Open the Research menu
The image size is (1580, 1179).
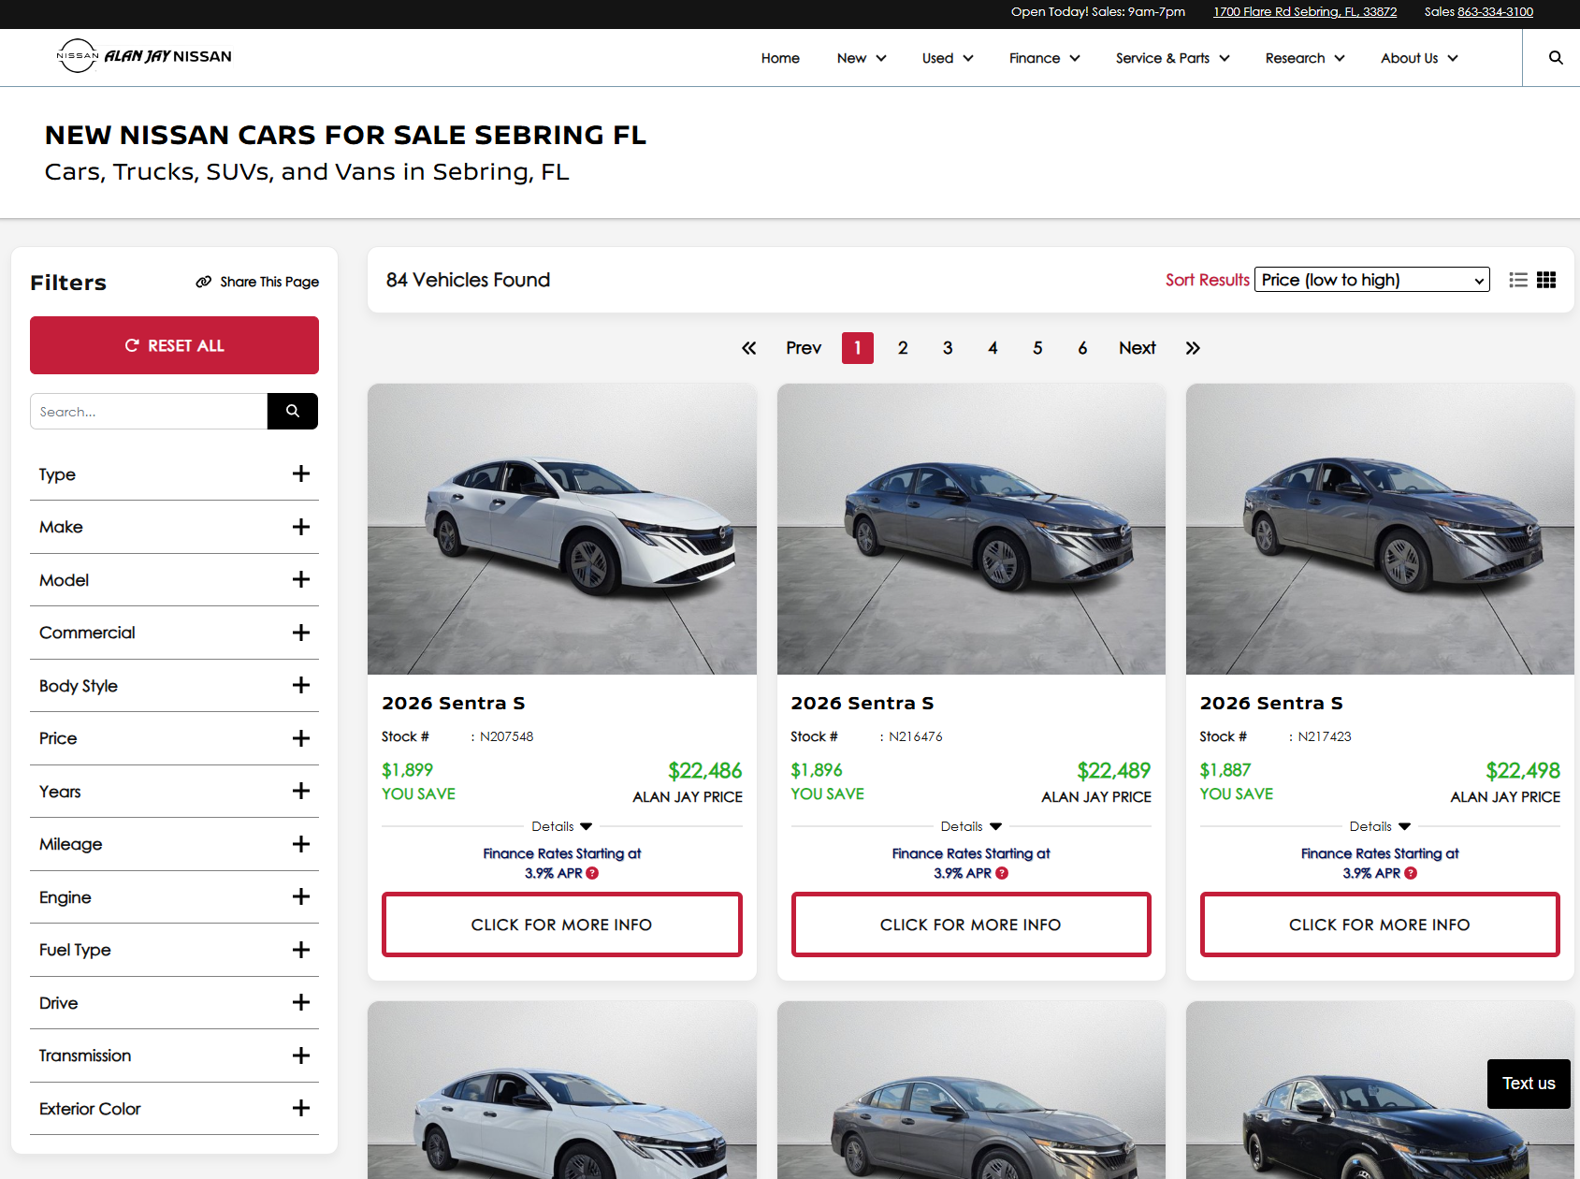[1305, 58]
